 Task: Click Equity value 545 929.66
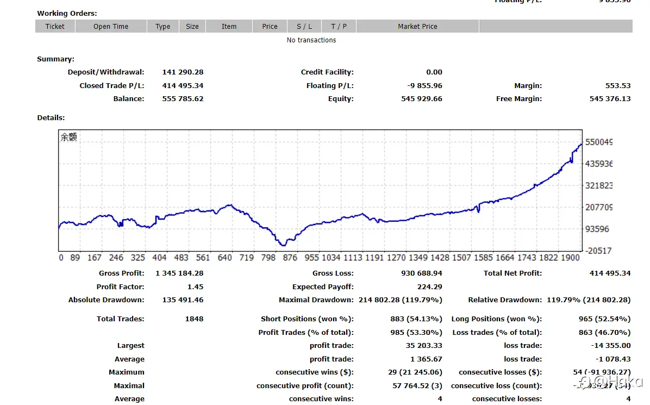point(422,98)
